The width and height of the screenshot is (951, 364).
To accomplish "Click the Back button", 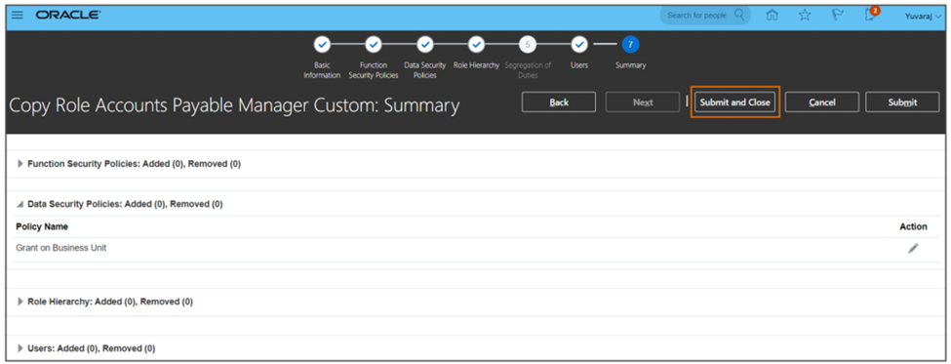I will pyautogui.click(x=559, y=102).
